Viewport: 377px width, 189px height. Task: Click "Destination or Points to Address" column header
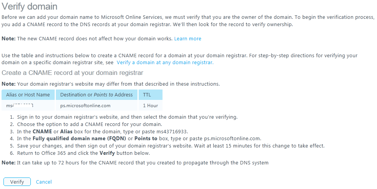[x=96, y=95]
